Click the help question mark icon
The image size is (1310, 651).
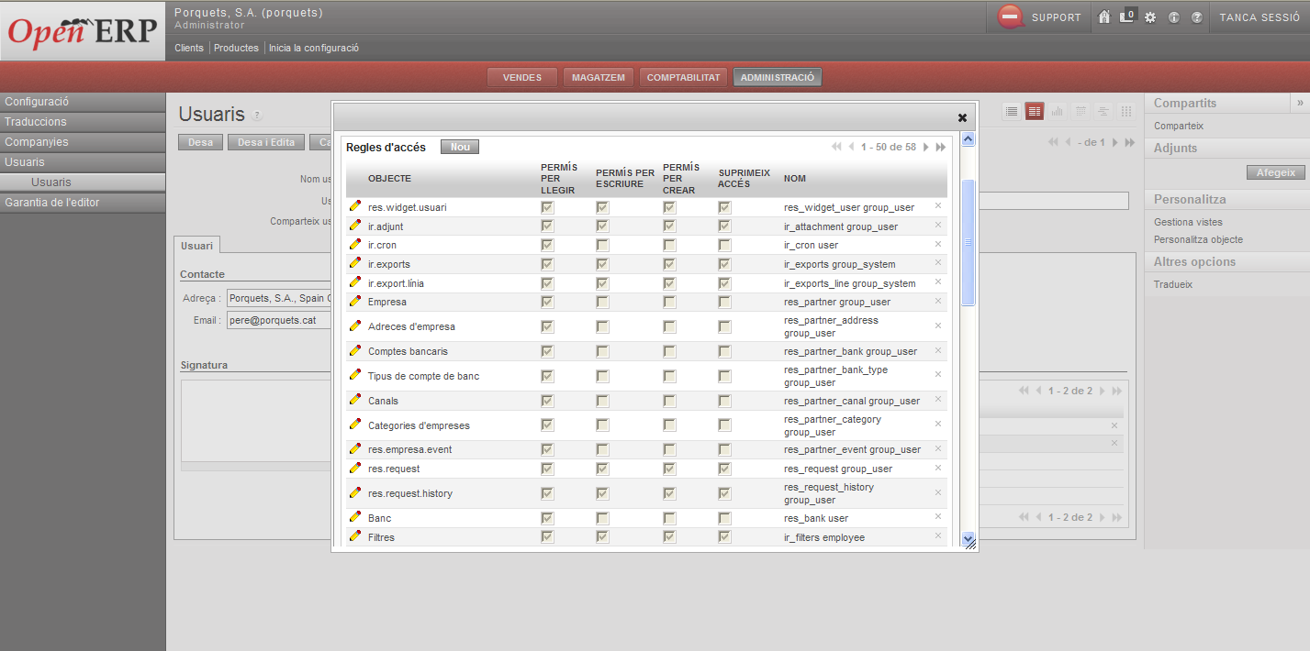(1196, 17)
